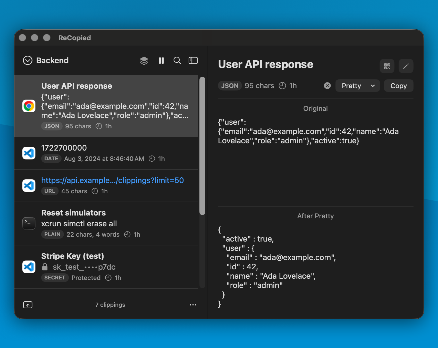
Task: Click the ReCopied window title
Action: coord(75,38)
